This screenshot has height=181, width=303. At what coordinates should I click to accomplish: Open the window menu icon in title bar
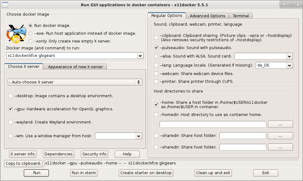(5, 5)
